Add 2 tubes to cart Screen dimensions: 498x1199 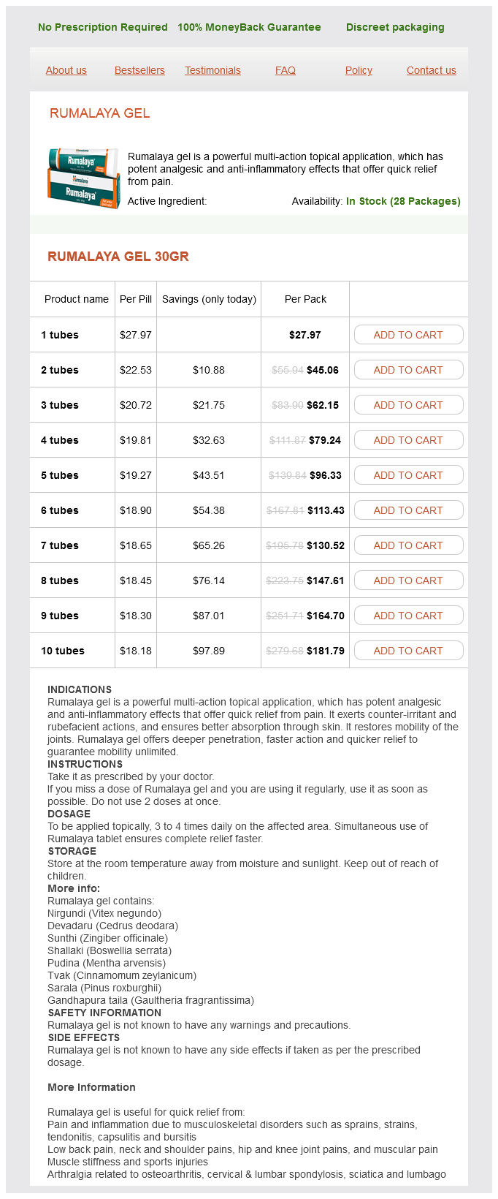(408, 370)
